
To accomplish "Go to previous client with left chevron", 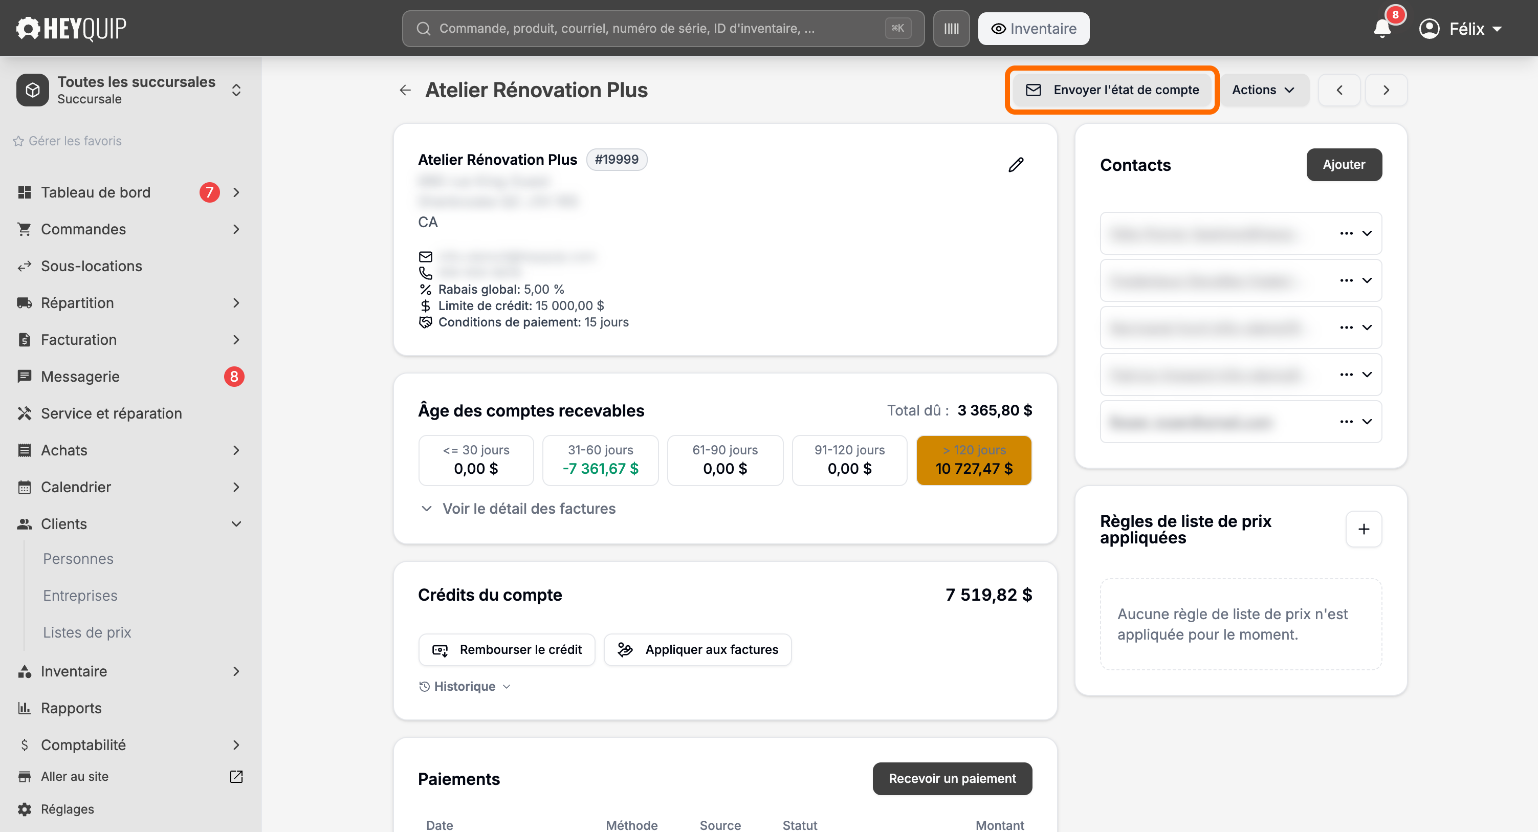I will (1339, 90).
